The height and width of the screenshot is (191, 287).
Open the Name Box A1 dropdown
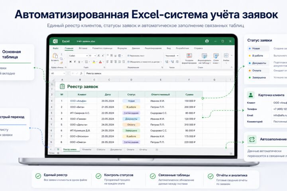[64, 74]
